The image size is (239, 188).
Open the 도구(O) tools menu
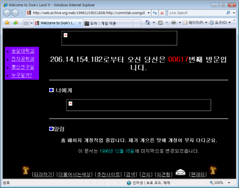pyautogui.click(x=220, y=23)
